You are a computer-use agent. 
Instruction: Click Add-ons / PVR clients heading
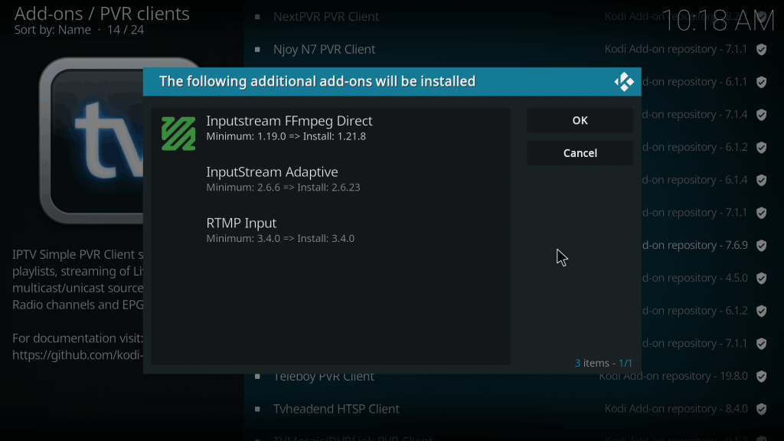(102, 14)
